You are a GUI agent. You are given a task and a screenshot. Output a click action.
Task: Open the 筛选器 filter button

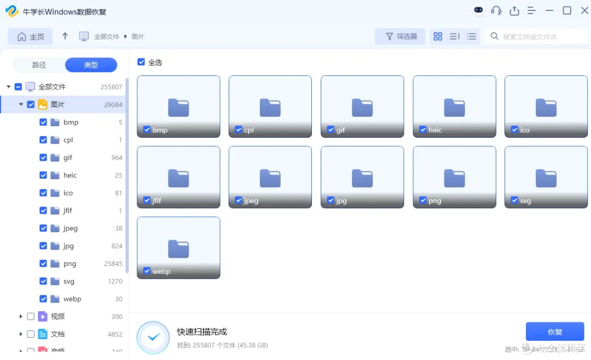[400, 37]
